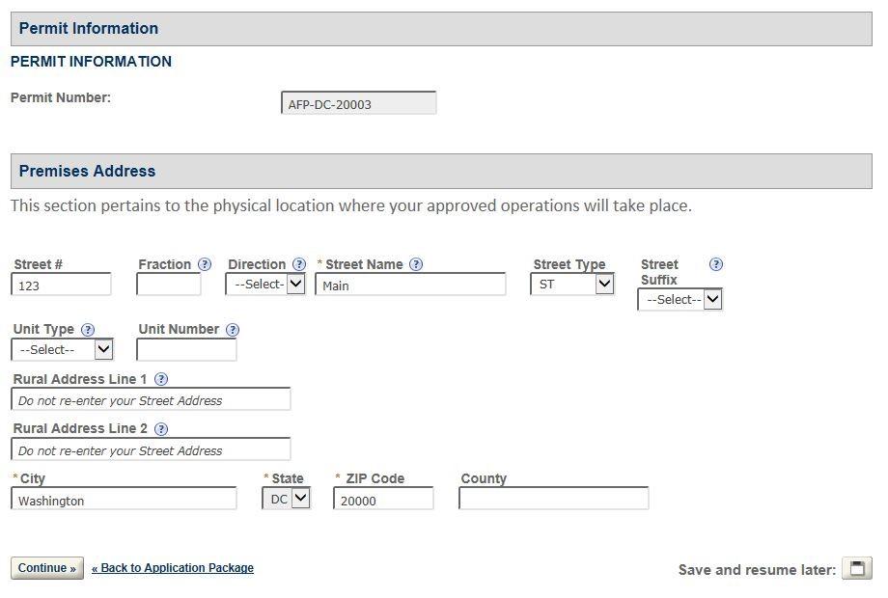Open the Direction dropdown
The height and width of the screenshot is (598, 888).
pos(265,285)
